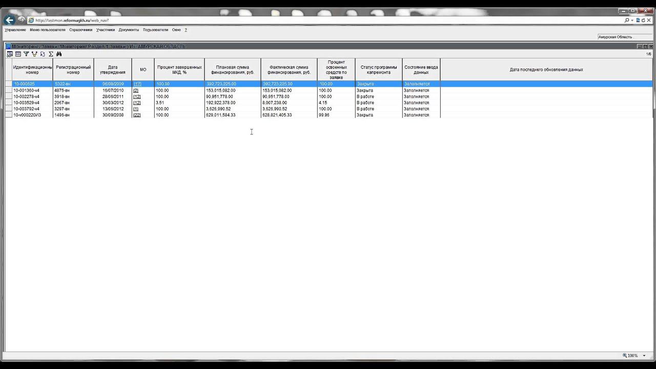Click the sigma sum icon
Viewport: 656px width, 369px height.
point(51,54)
